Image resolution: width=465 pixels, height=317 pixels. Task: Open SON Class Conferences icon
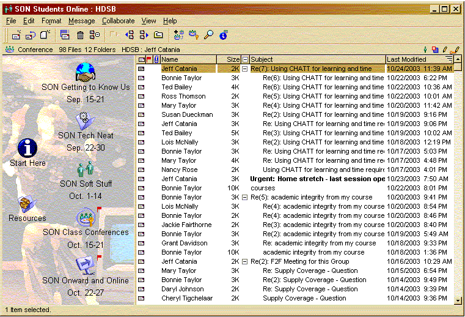(86, 218)
